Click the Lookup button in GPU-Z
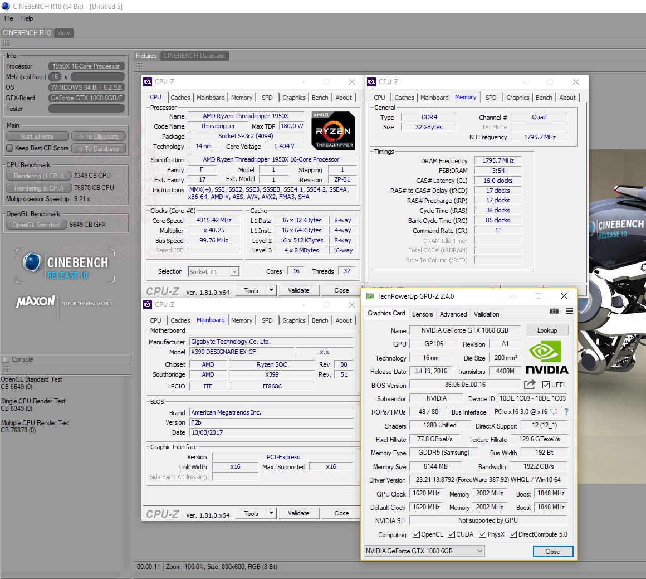The width and height of the screenshot is (646, 579). 547,330
